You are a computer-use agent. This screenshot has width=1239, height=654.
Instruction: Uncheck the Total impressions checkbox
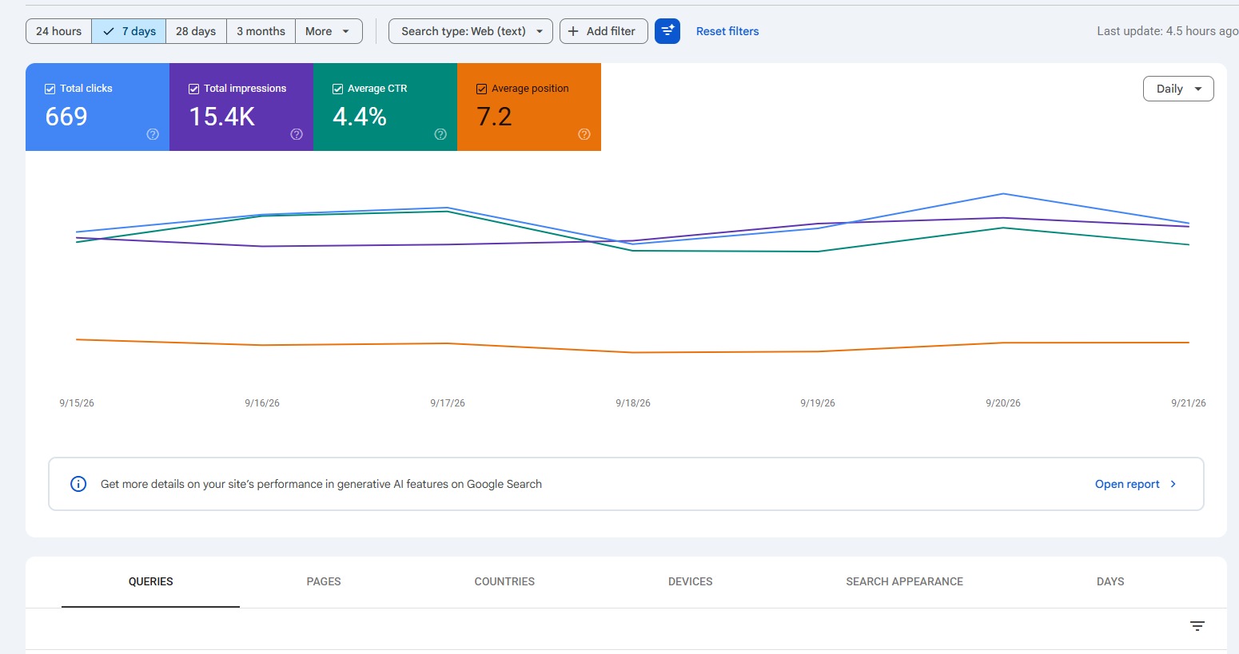click(194, 89)
